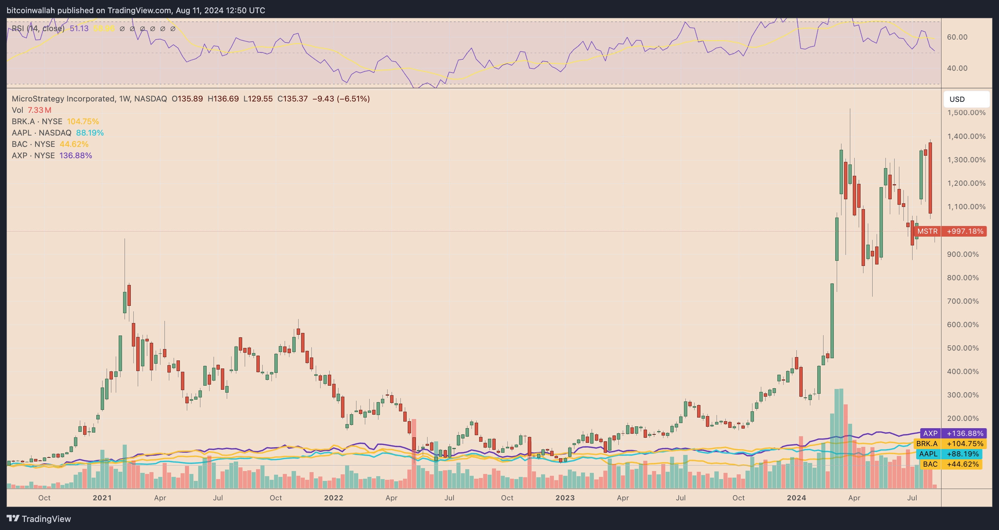This screenshot has width=999, height=530.
Task: Click the AAPL · NASDAQ legend entry
Action: click(58, 133)
